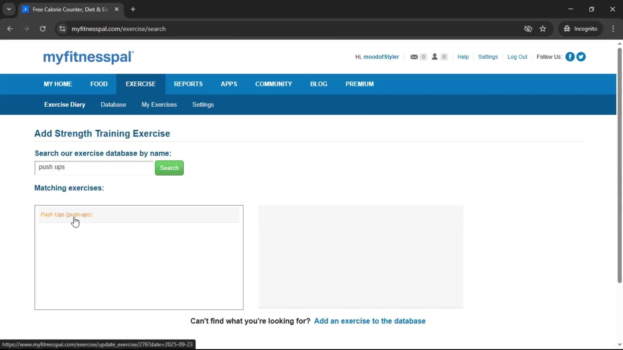623x350 pixels.
Task: Open the exercise Settings subtab
Action: (203, 105)
